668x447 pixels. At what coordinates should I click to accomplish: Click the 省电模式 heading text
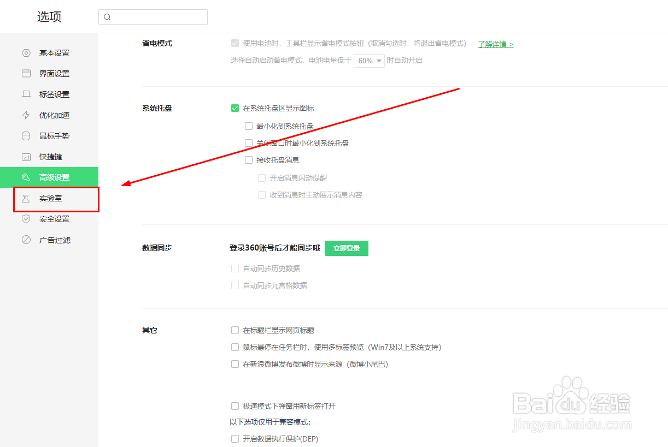pyautogui.click(x=157, y=43)
